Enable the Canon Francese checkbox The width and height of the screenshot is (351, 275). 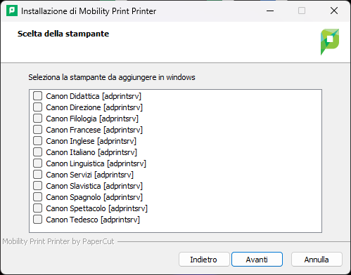[37, 130]
